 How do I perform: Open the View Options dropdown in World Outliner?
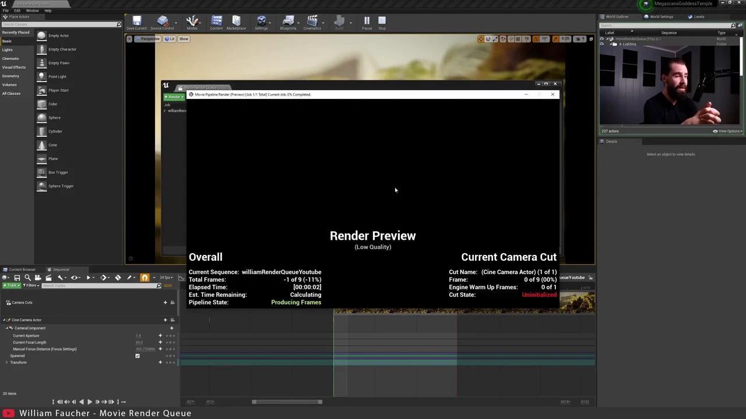727,131
